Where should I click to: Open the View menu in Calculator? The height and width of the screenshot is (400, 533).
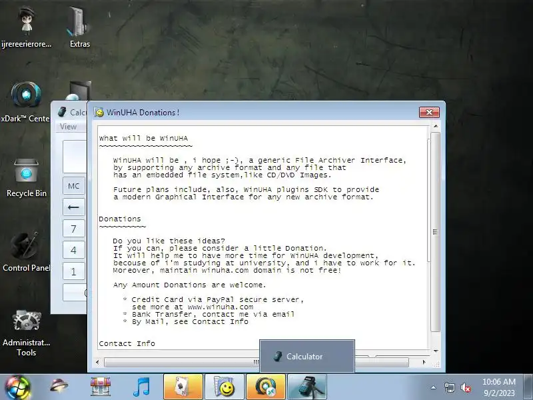click(x=68, y=127)
